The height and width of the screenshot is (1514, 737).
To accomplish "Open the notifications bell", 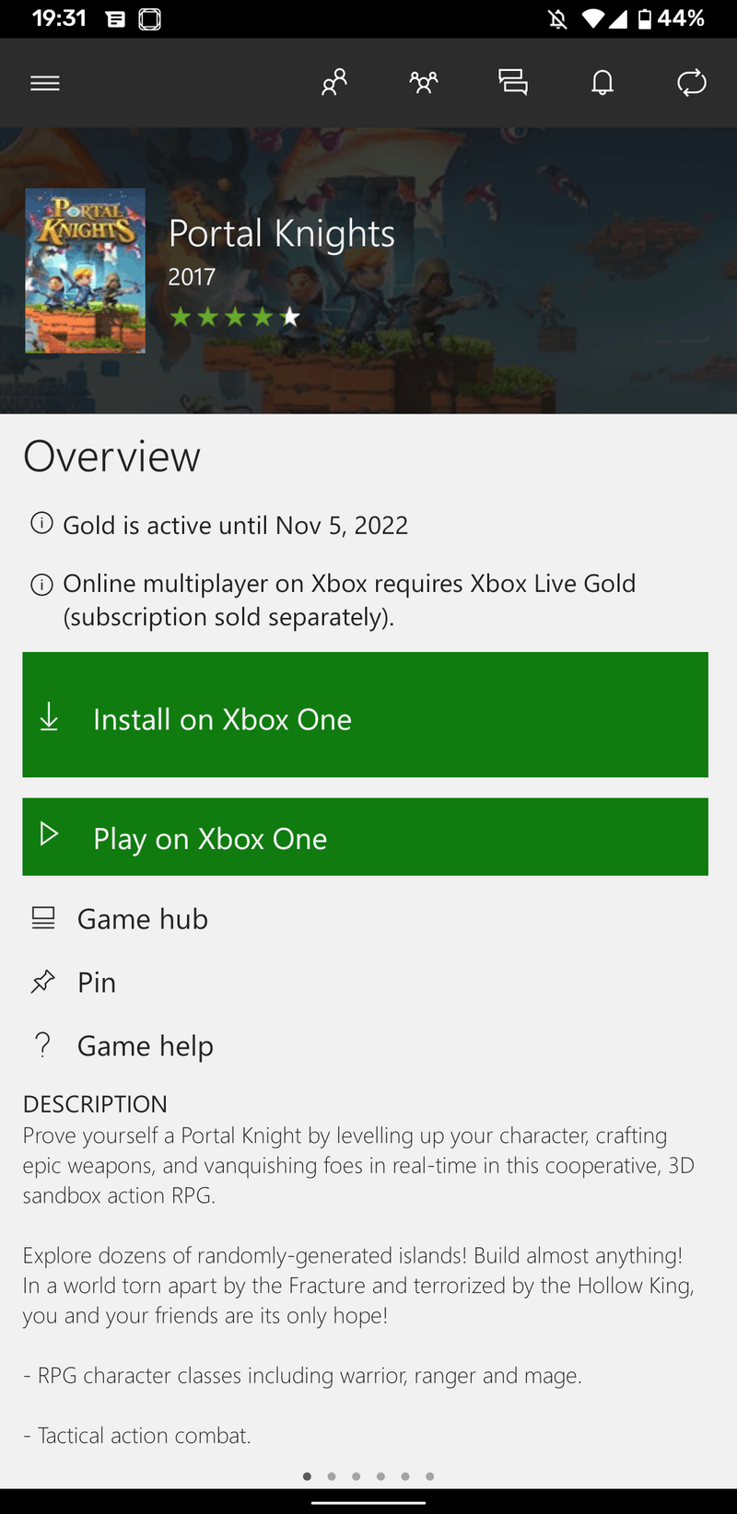I will point(602,83).
